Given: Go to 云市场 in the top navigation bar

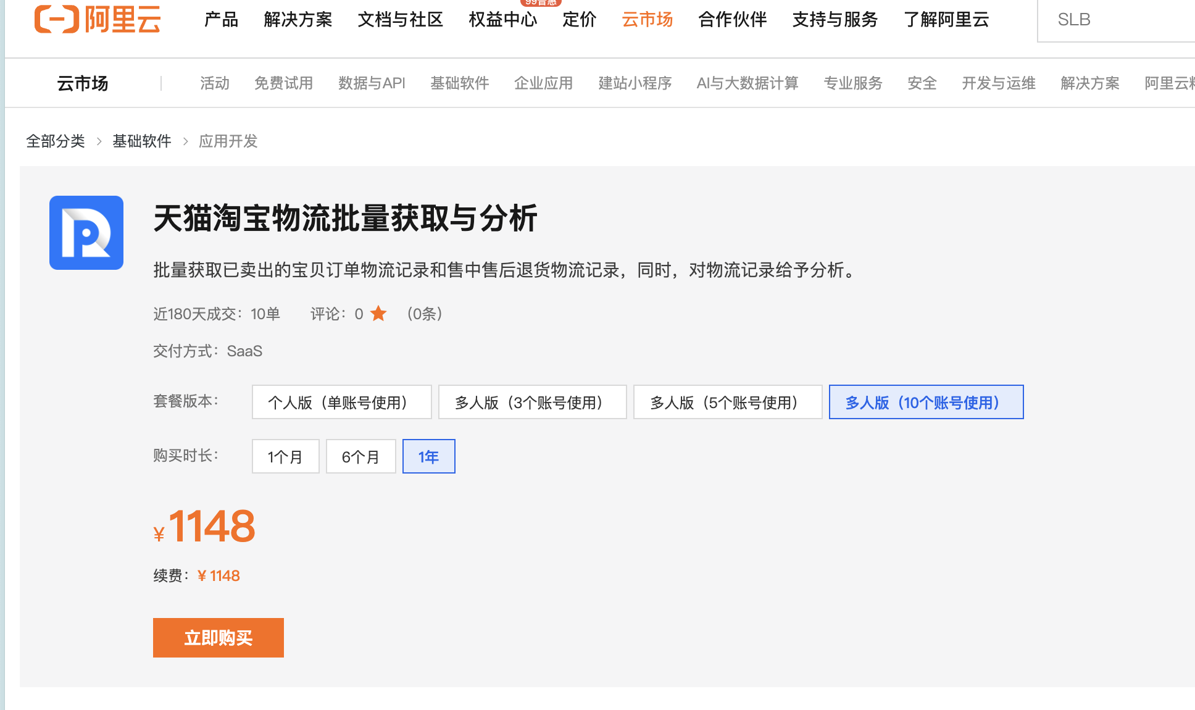Looking at the screenshot, I should pos(647,20).
